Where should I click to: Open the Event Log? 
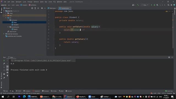(x=169, y=91)
